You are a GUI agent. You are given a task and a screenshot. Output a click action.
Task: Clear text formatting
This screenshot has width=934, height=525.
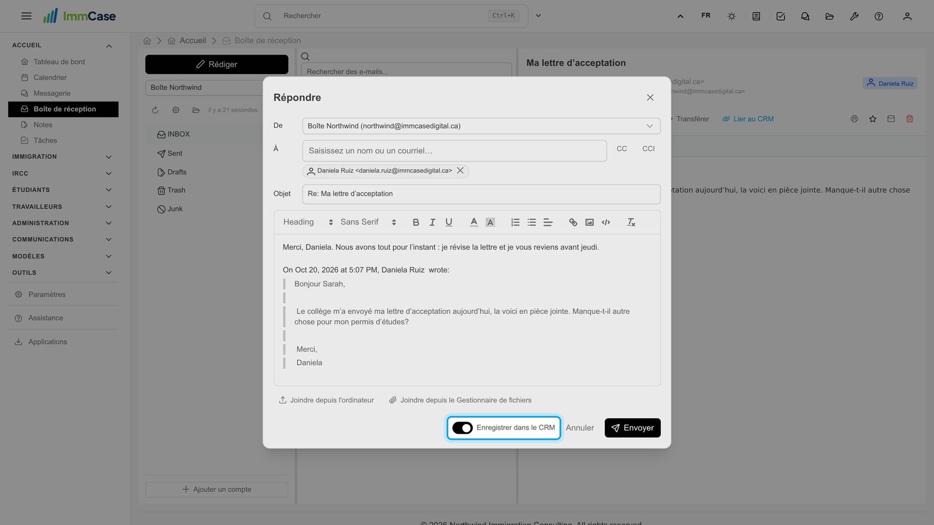[x=631, y=222]
